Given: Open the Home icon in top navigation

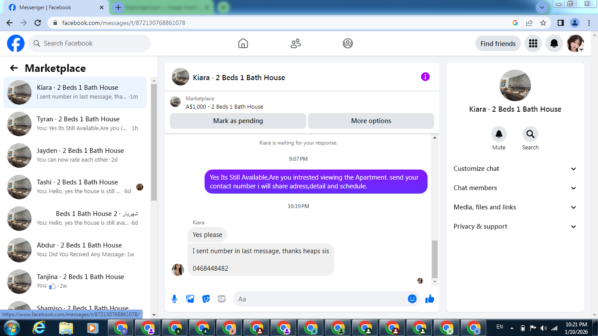Looking at the screenshot, I should point(243,43).
